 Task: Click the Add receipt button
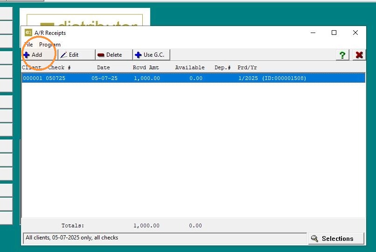39,55
